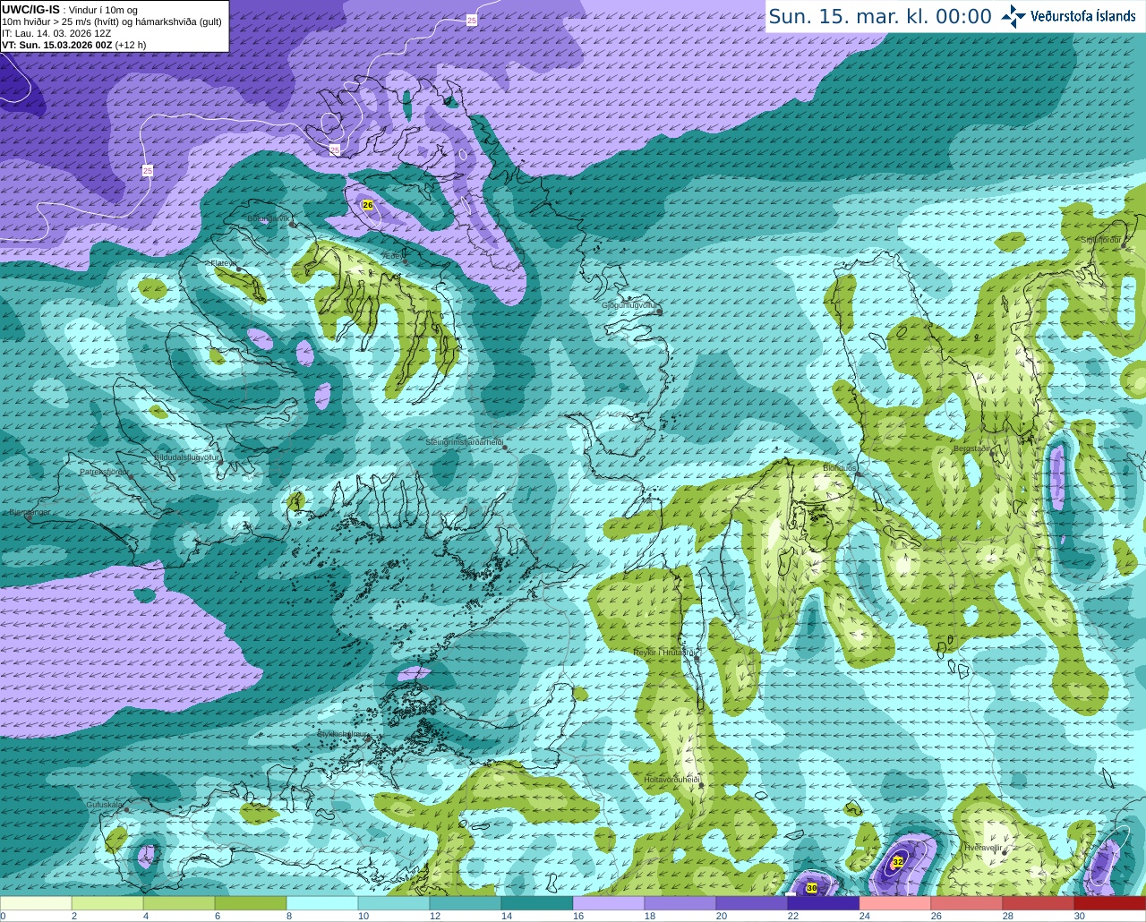Viewport: 1146px width, 922px height.
Task: Select the Bjargtangar station label
Action: pos(29,512)
